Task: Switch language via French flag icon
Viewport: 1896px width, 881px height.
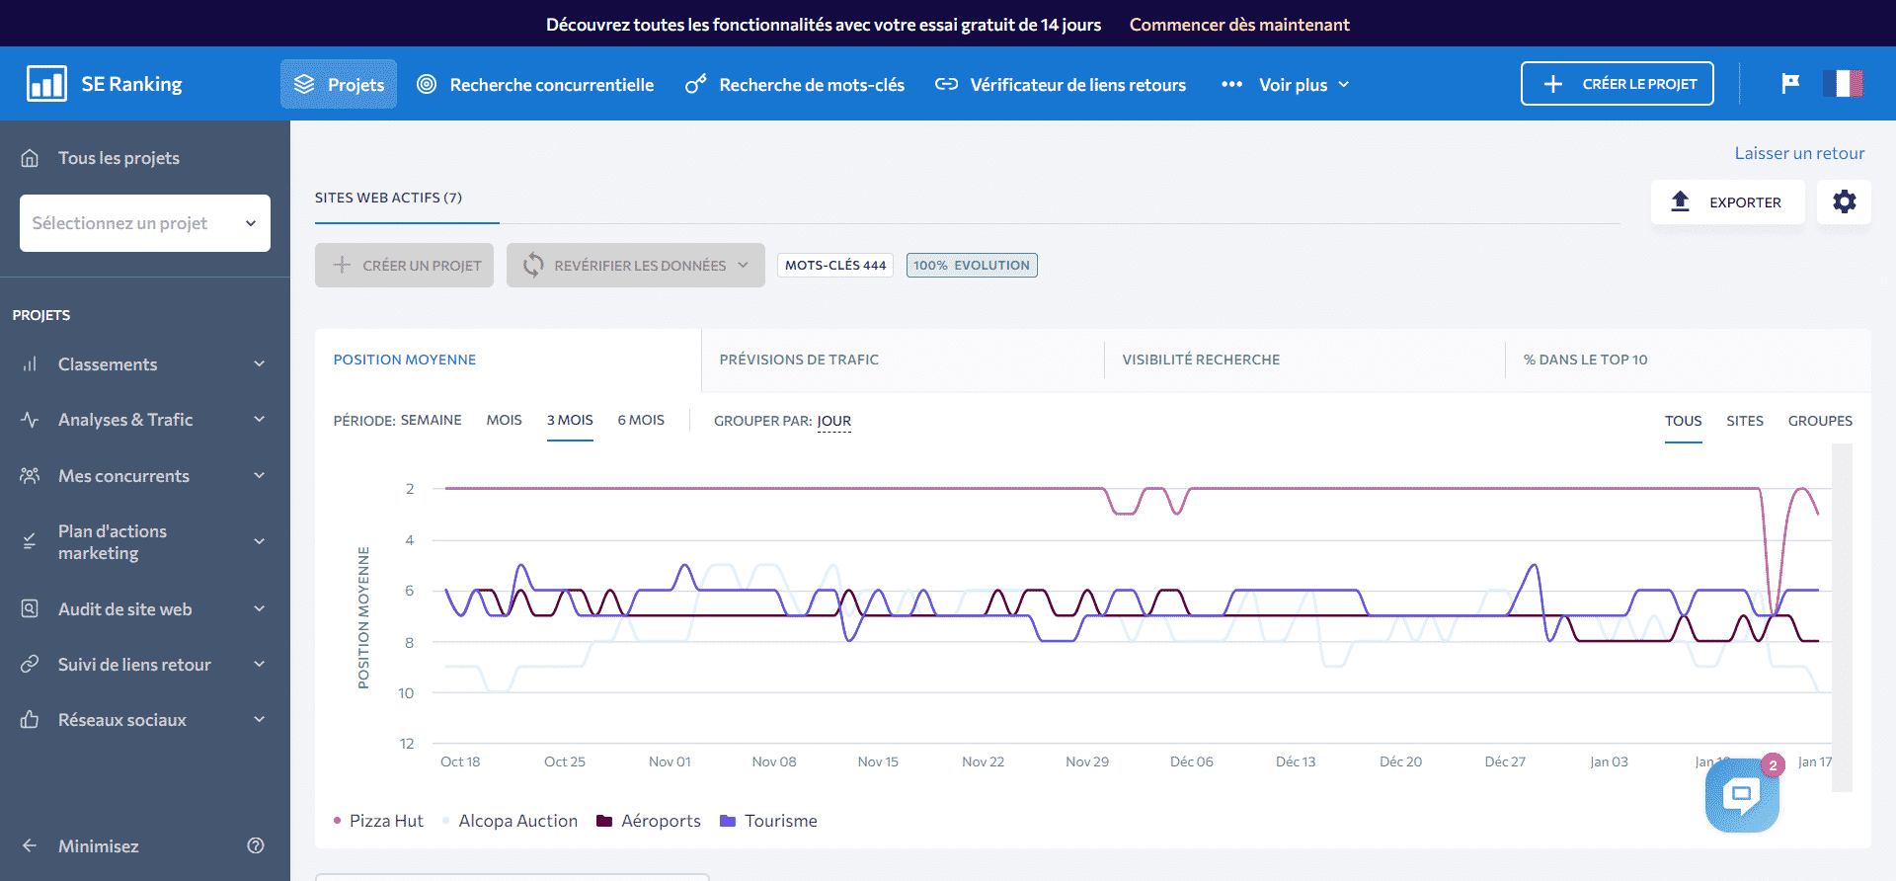Action: point(1843,84)
